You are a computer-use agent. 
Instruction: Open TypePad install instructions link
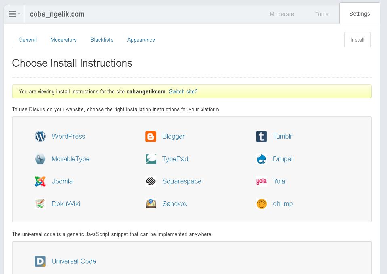click(x=175, y=159)
